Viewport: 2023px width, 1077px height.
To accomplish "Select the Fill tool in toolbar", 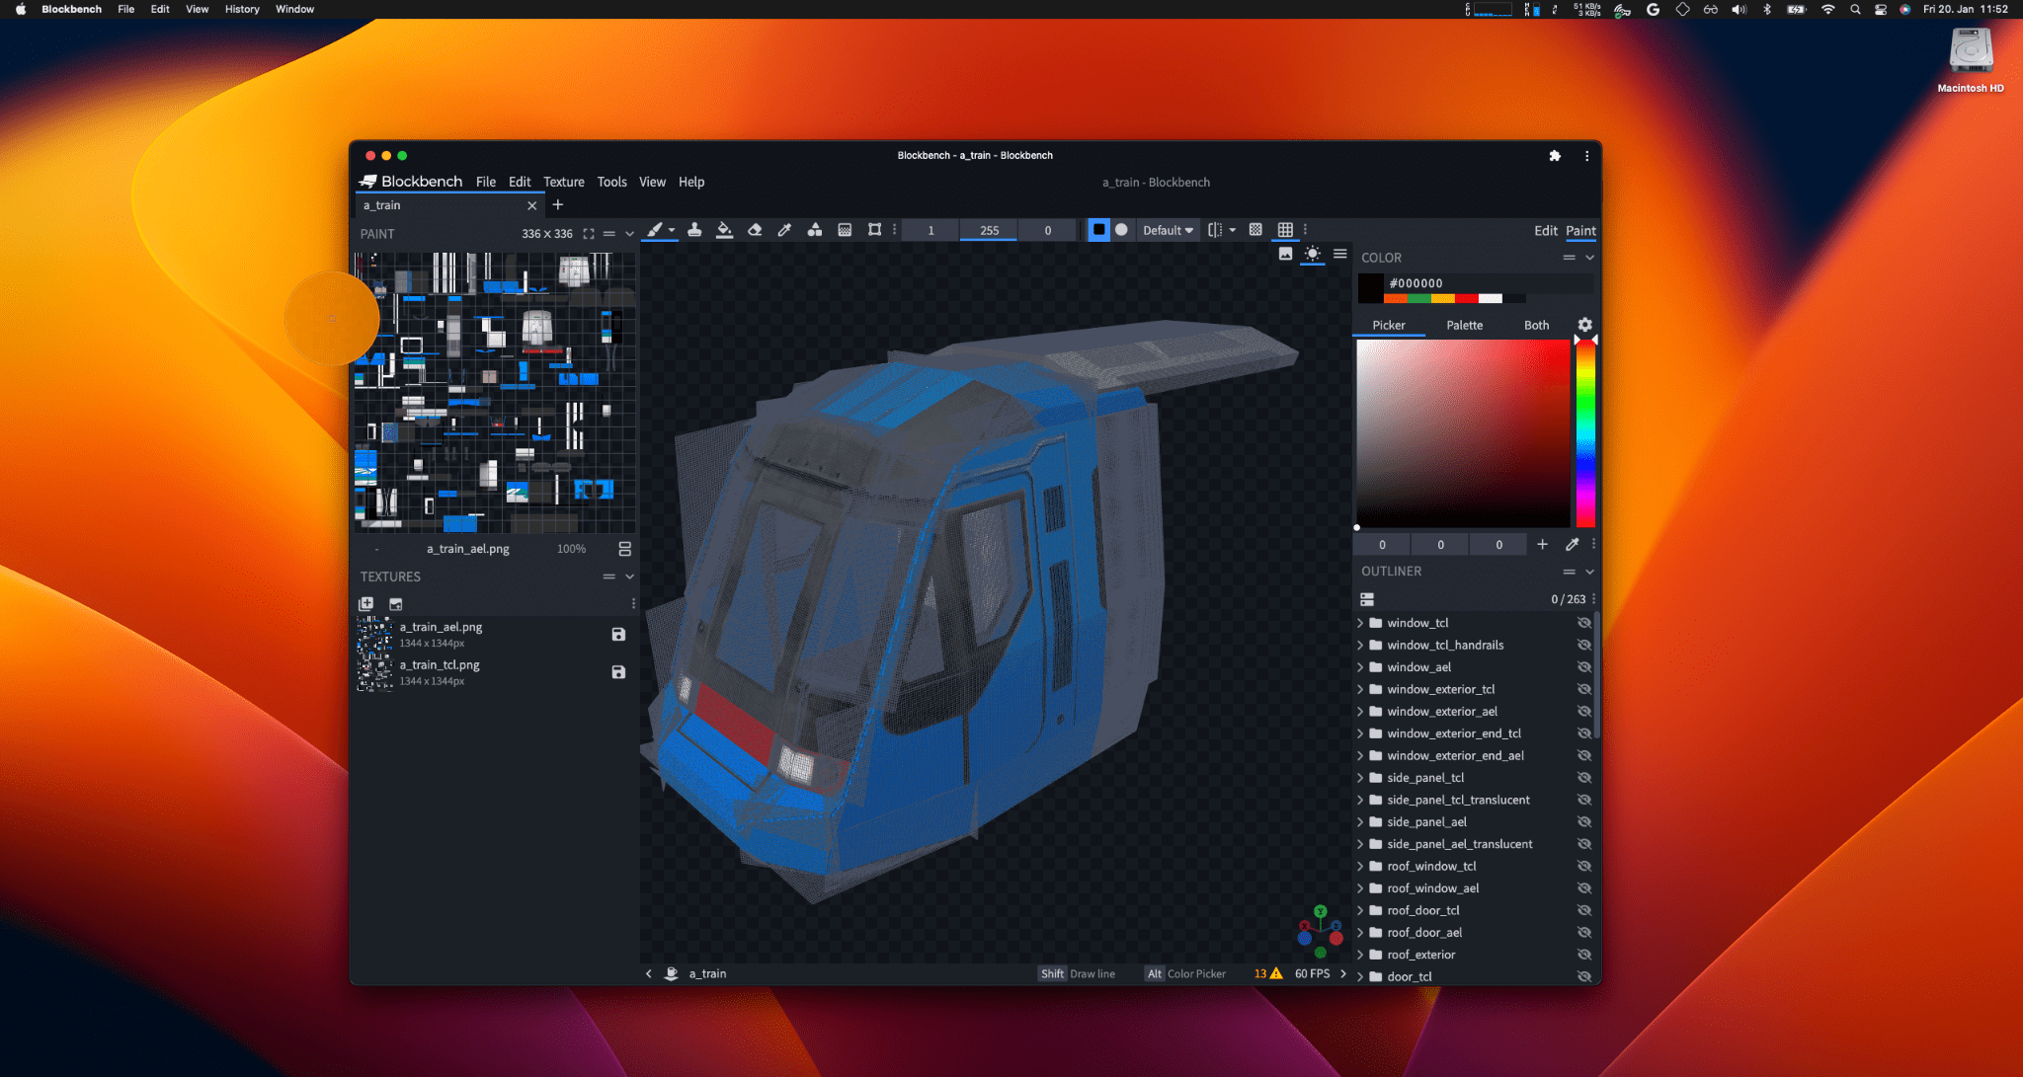I will click(724, 229).
